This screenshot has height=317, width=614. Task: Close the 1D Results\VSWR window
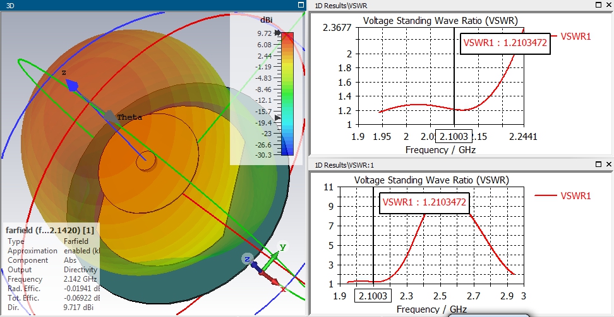pyautogui.click(x=608, y=5)
